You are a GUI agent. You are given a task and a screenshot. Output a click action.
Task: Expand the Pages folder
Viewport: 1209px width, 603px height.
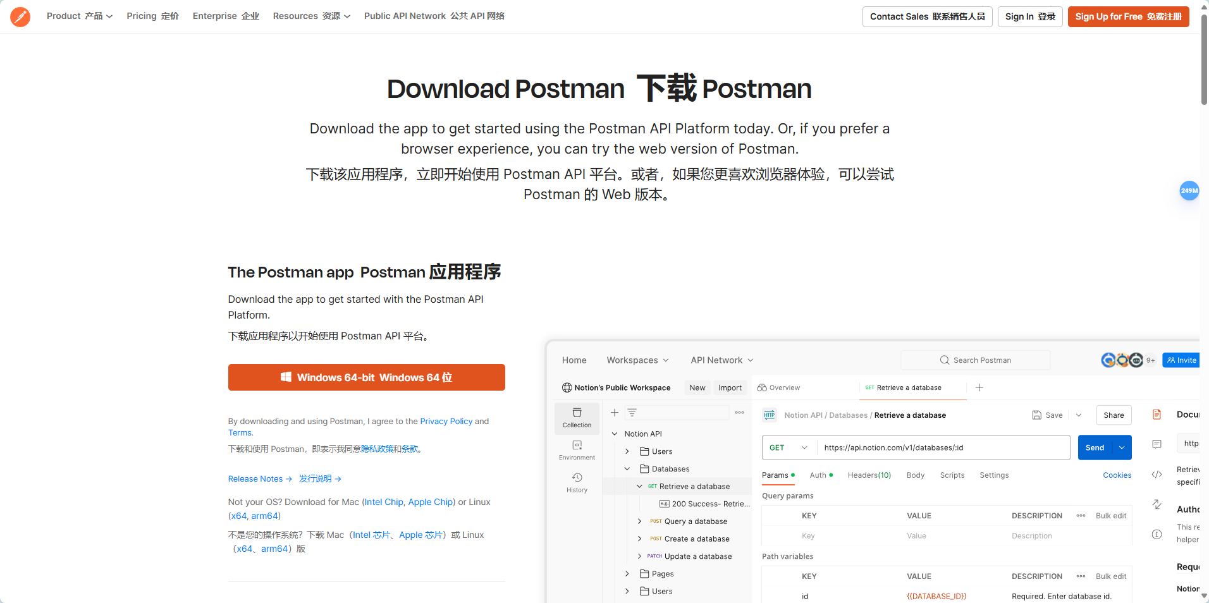click(x=627, y=574)
